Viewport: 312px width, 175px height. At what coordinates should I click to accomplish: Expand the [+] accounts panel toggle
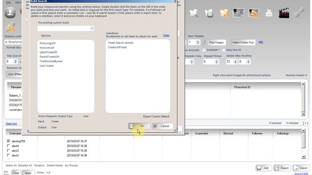click(x=306, y=123)
